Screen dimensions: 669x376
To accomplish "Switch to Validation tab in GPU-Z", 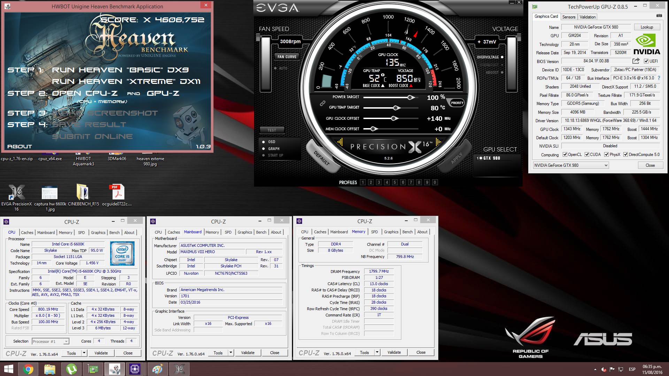I will click(x=587, y=17).
